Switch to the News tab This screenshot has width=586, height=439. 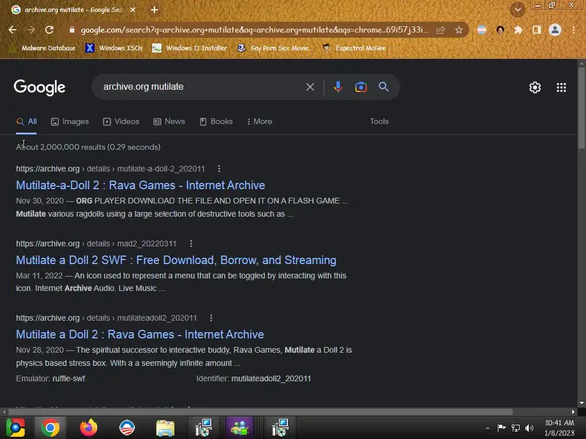pyautogui.click(x=169, y=121)
